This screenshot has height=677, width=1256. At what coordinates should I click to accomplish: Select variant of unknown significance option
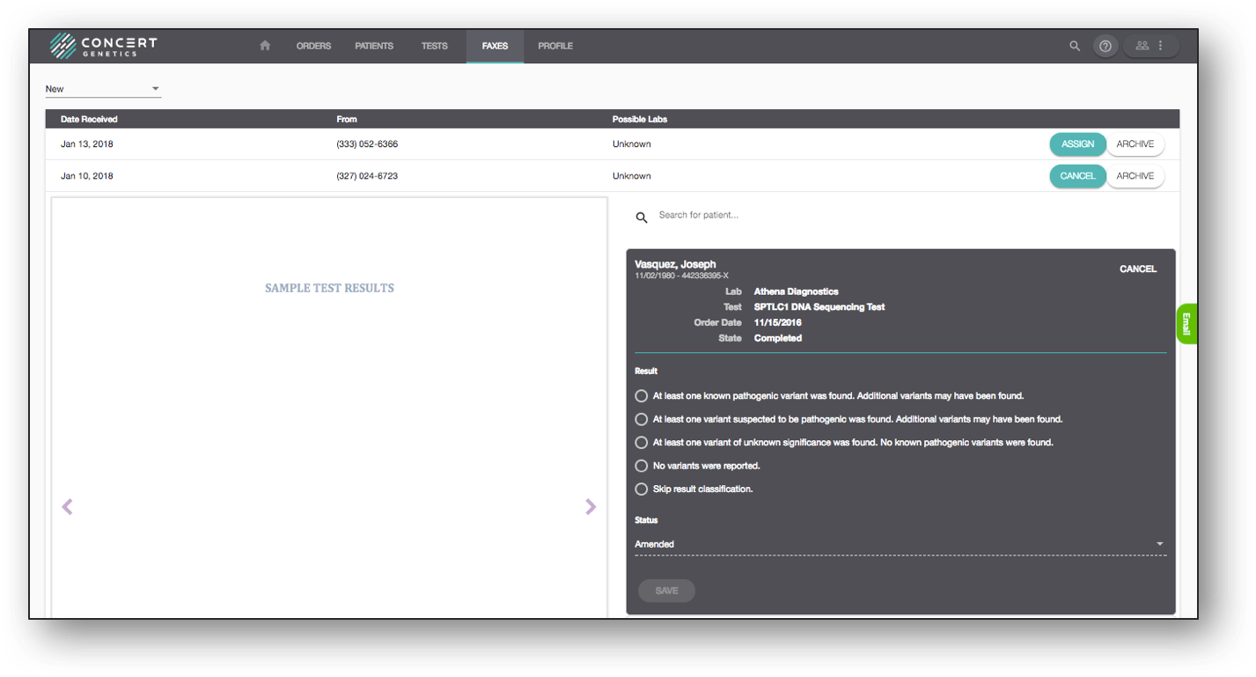(x=642, y=442)
